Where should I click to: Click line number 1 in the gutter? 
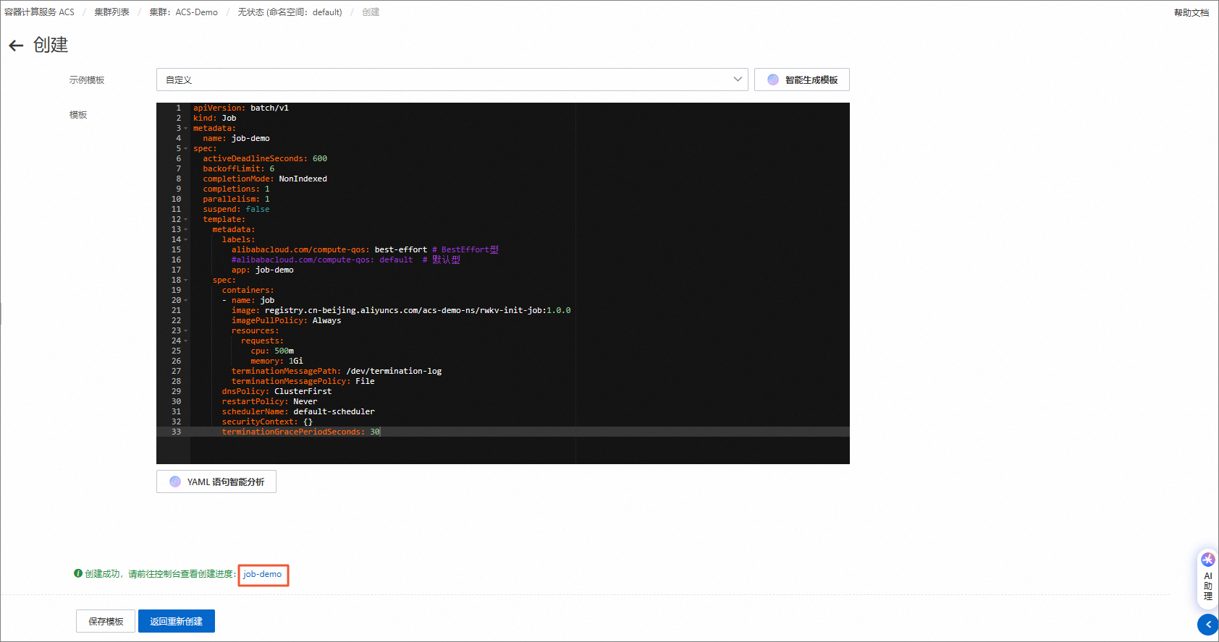coord(178,108)
